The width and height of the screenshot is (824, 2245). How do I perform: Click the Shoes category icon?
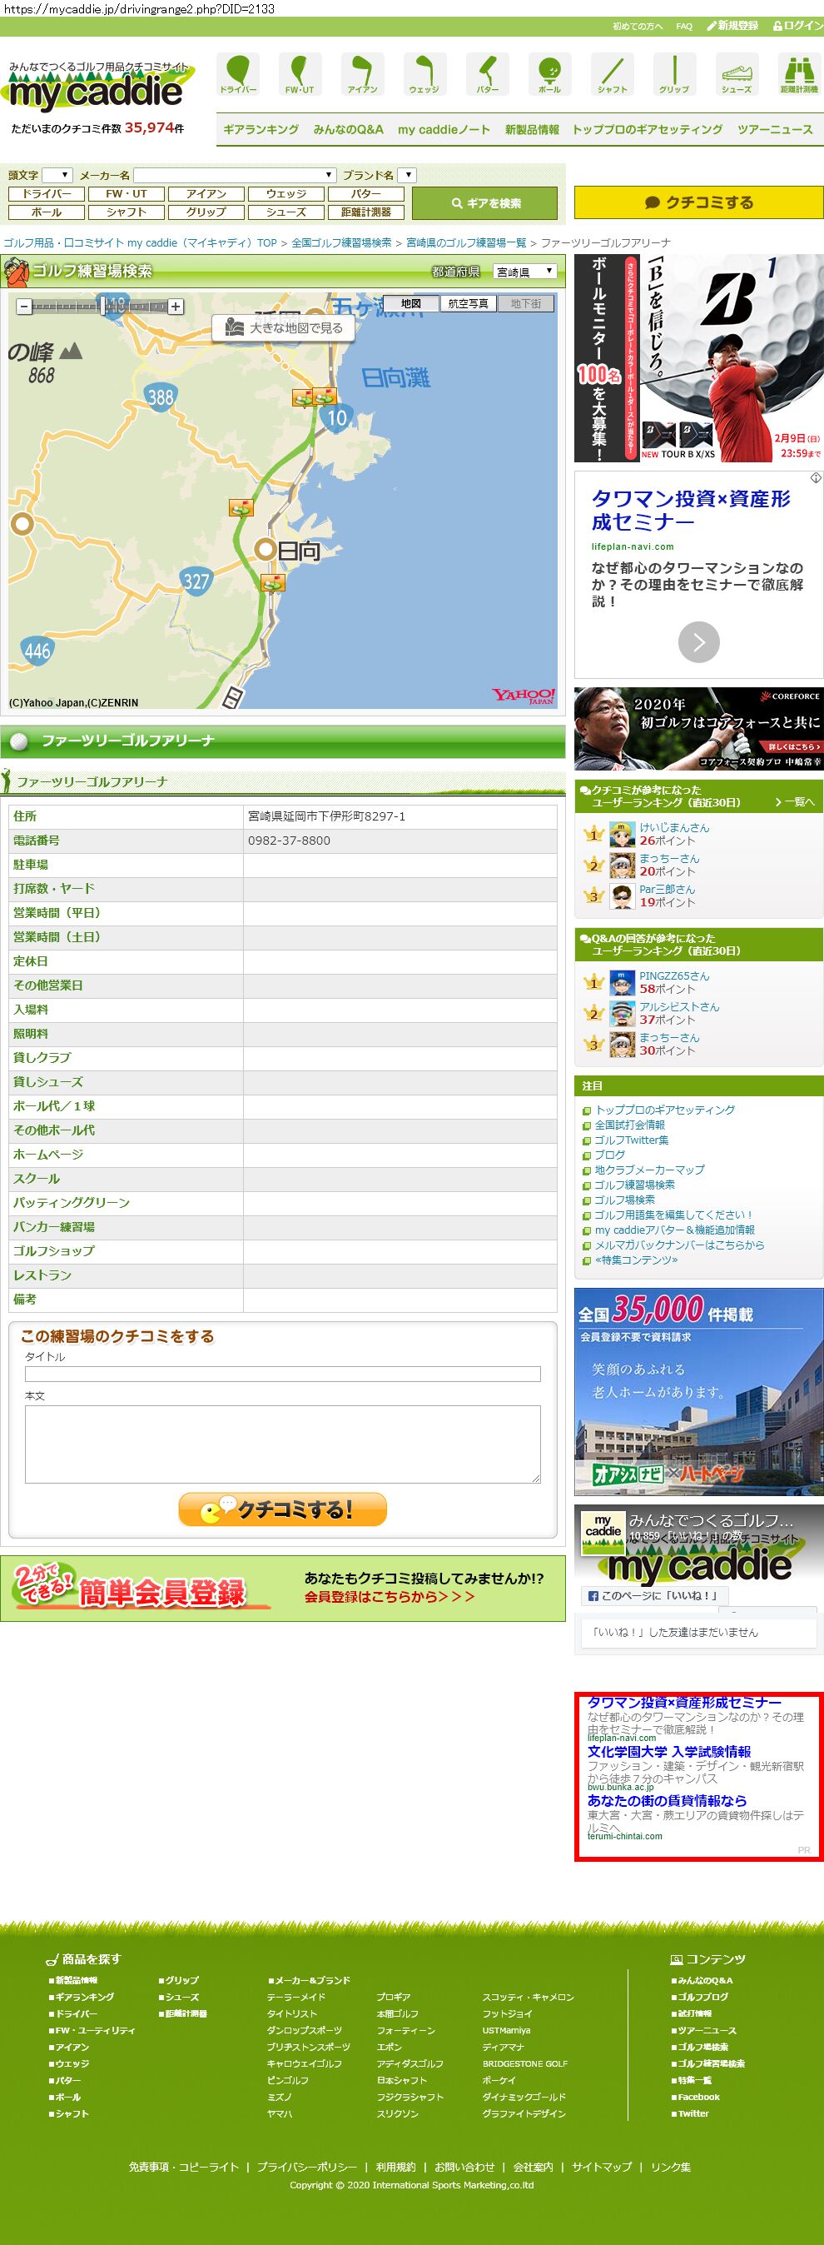pos(736,74)
